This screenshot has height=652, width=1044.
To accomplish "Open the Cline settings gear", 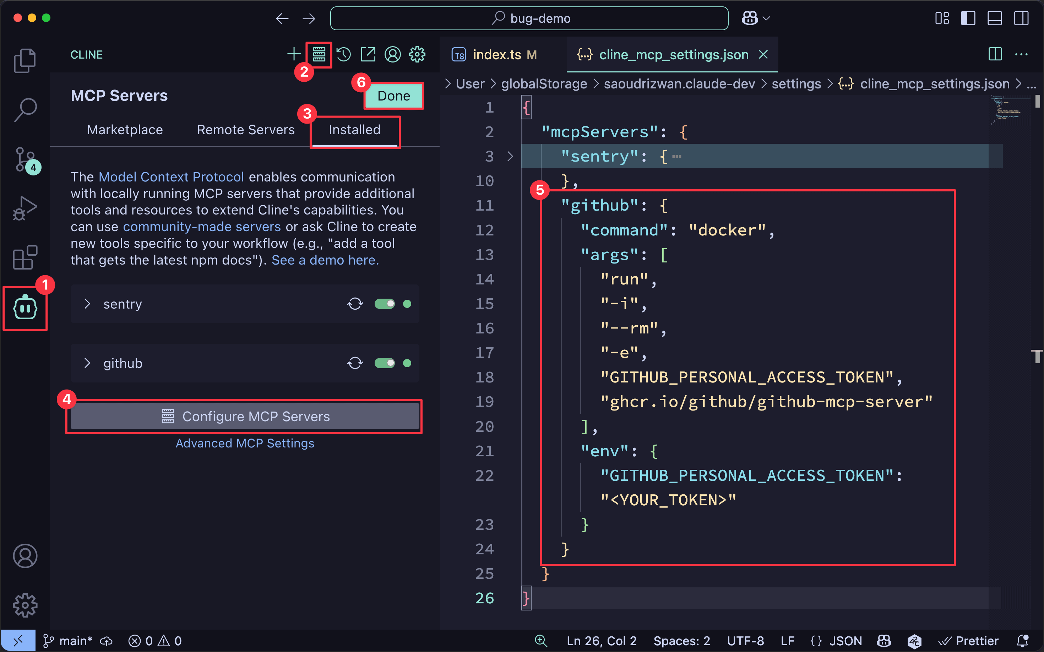I will [417, 54].
